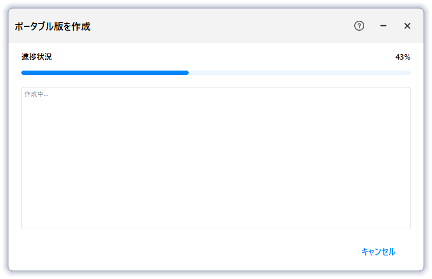The image size is (432, 279).
Task: Click the ポータブル版を作成 title text
Action: click(52, 26)
